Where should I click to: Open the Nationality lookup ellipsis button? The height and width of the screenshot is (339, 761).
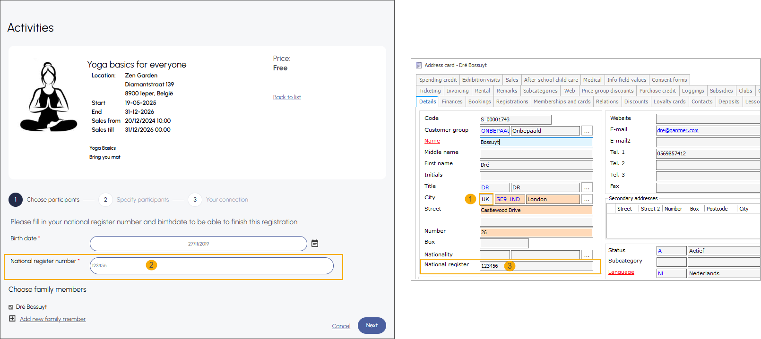pos(587,254)
